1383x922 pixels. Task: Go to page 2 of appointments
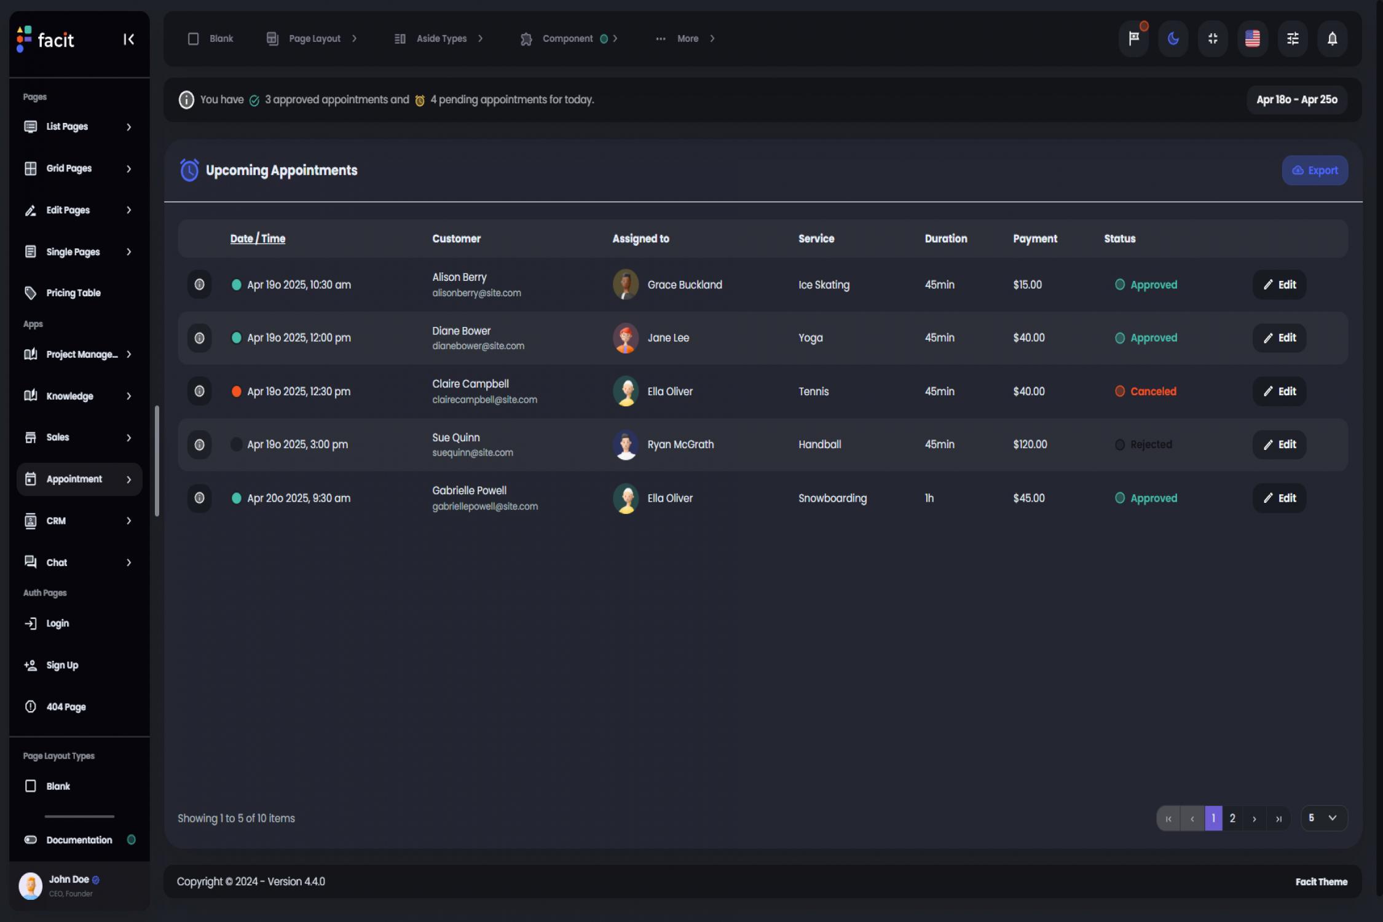point(1232,818)
